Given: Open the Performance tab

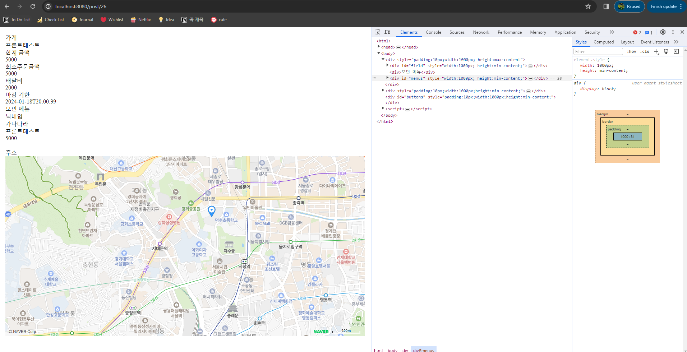Looking at the screenshot, I should (510, 32).
